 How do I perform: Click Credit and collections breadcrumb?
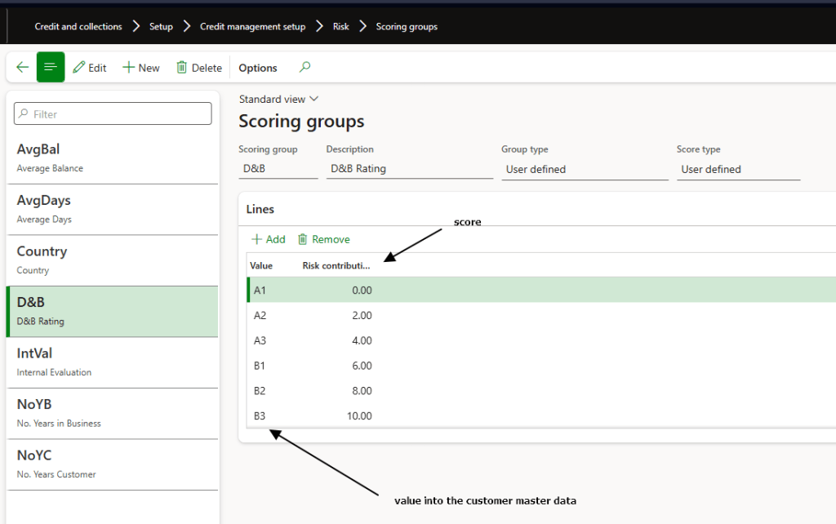click(78, 27)
